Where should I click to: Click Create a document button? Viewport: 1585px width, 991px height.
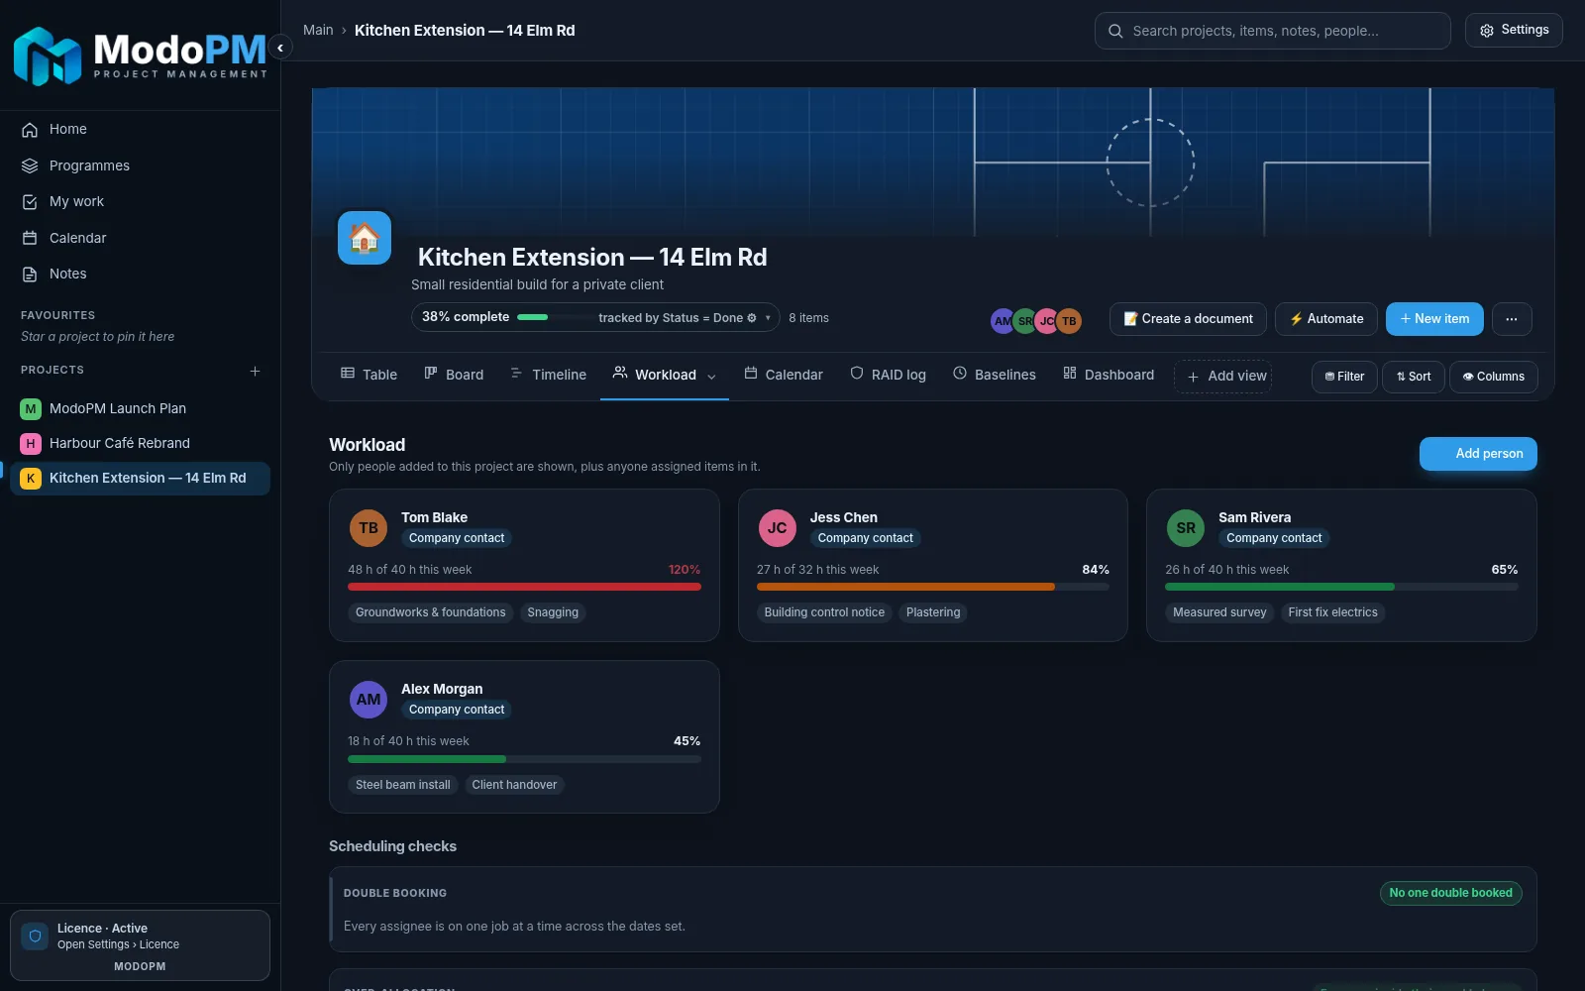coord(1188,319)
